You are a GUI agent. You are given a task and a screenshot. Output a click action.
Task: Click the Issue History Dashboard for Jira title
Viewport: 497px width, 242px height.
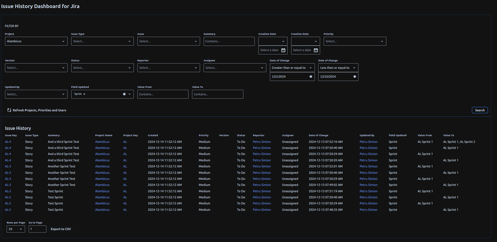click(40, 6)
